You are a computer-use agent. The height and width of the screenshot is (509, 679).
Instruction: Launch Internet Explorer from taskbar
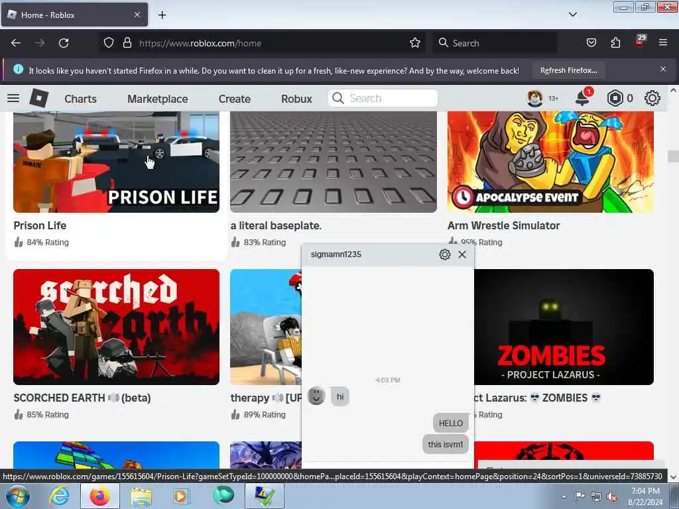(59, 496)
